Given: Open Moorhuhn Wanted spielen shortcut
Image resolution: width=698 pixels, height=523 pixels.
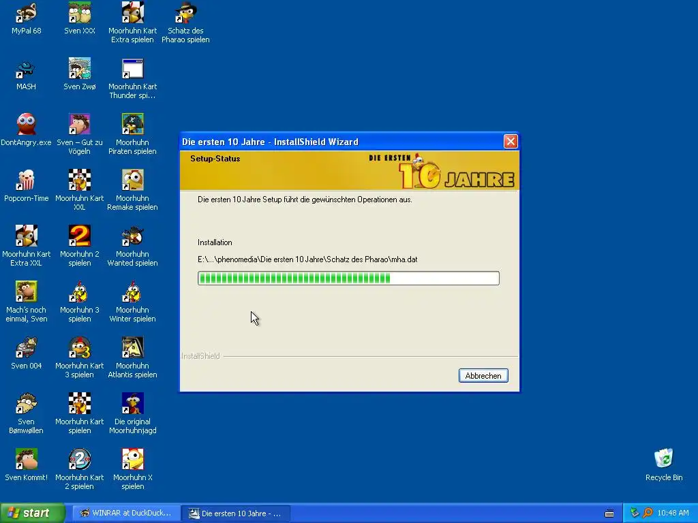Looking at the screenshot, I should (133, 246).
